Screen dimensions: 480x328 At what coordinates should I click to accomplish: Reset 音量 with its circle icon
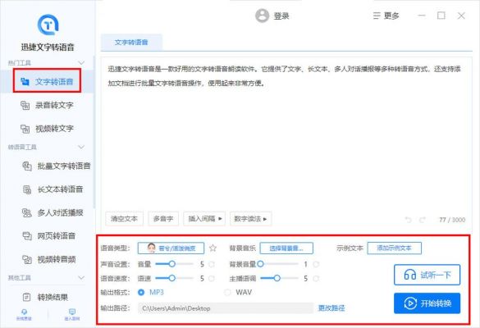pos(211,264)
